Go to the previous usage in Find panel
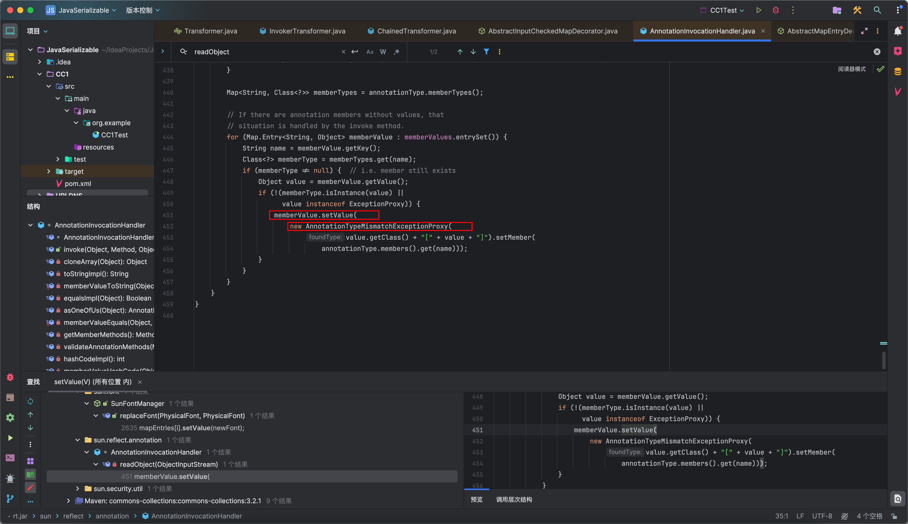Screen dimensions: 908x524 pyautogui.click(x=31, y=415)
